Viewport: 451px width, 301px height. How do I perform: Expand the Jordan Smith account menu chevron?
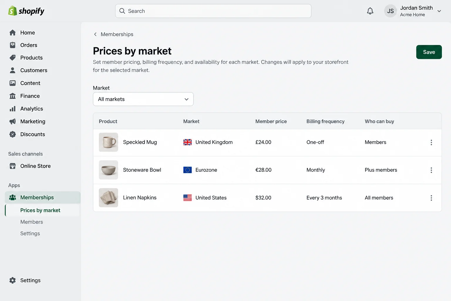(x=439, y=11)
